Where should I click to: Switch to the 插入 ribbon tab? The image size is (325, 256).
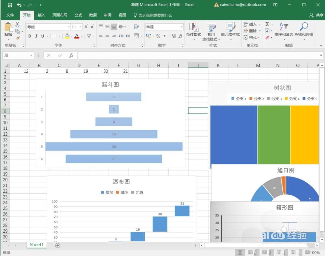tap(41, 15)
